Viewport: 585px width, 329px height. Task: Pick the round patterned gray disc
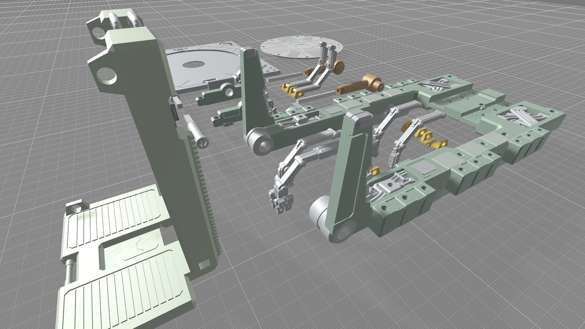tap(302, 46)
